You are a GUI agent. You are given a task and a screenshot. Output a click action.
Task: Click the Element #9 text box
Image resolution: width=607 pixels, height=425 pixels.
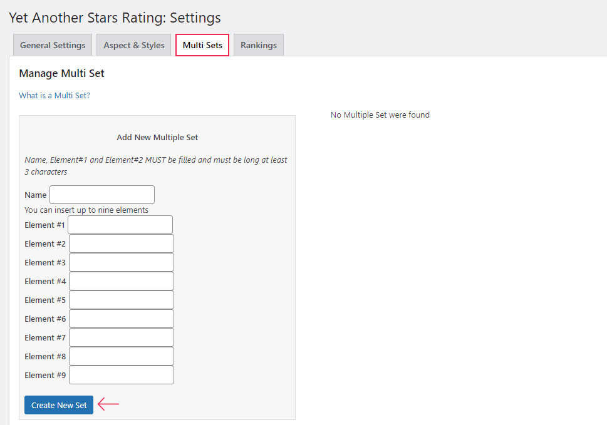click(x=122, y=375)
